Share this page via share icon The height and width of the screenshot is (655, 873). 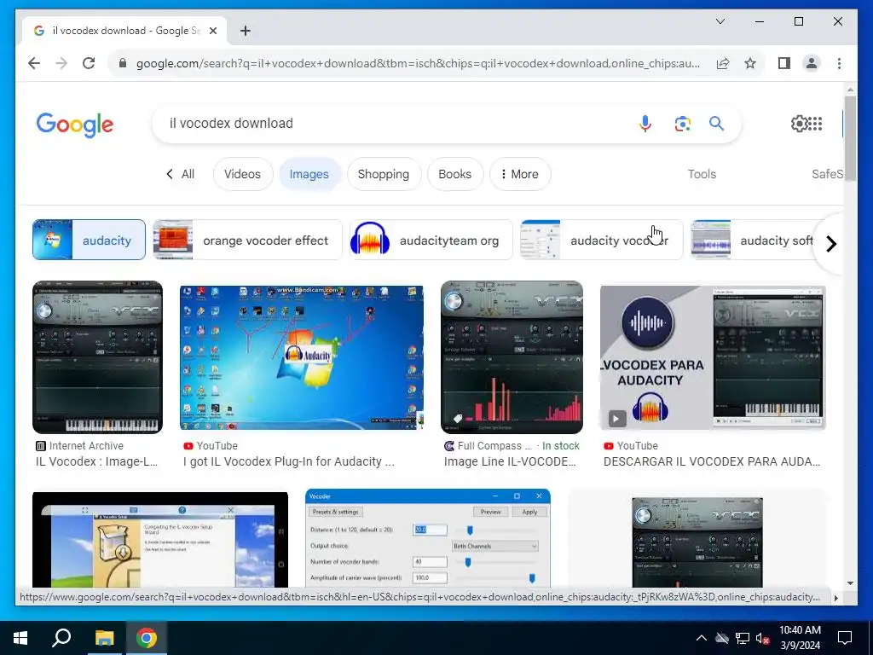723,63
